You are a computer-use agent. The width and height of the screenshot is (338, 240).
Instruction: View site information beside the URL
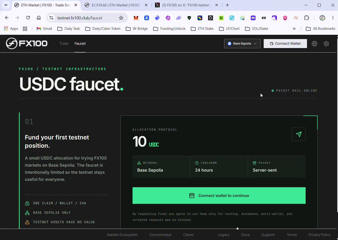click(x=51, y=18)
